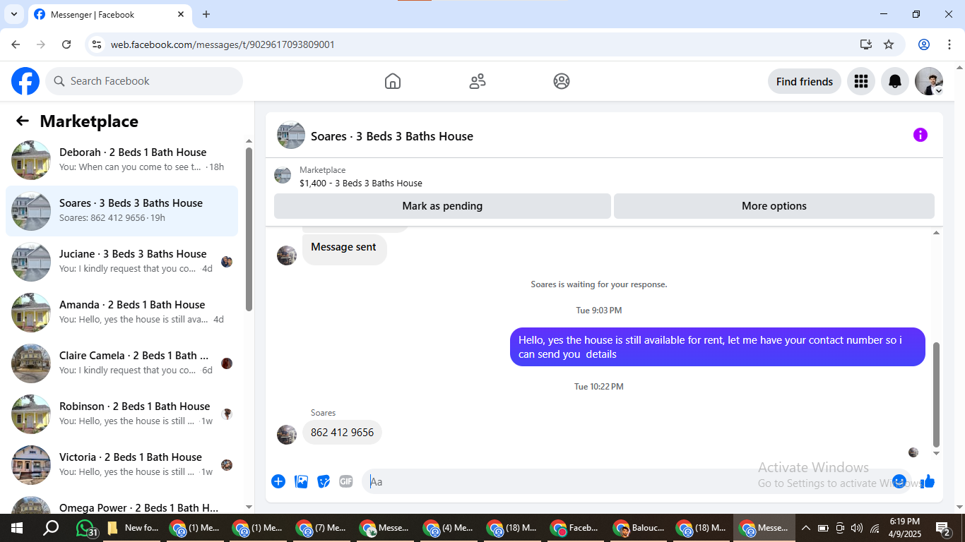
Task: Click the message "862 412 9656"
Action: coord(342,433)
